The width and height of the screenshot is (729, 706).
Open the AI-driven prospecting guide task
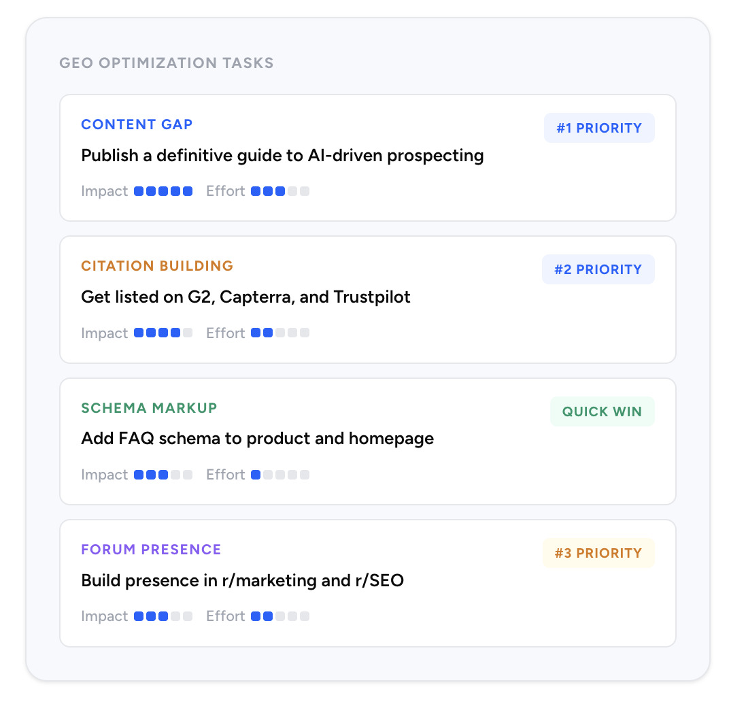pyautogui.click(x=282, y=156)
